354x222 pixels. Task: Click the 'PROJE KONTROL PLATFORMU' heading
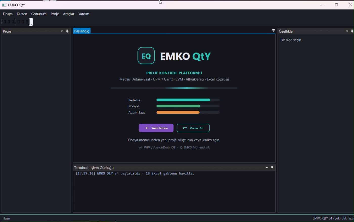tap(174, 73)
